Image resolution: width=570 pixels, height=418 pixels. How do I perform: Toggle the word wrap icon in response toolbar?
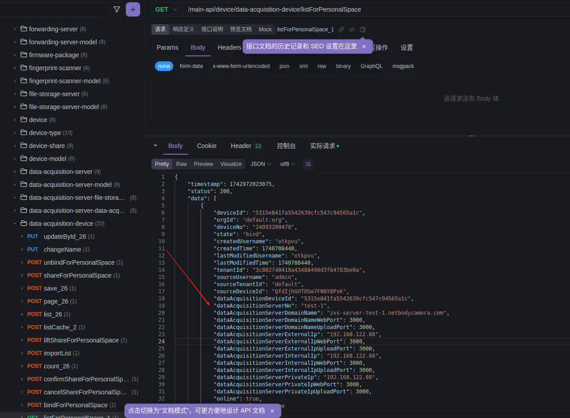[308, 164]
